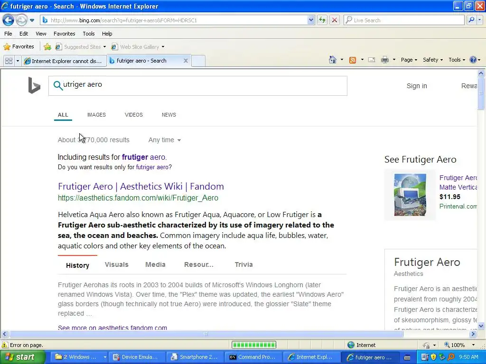This screenshot has height=364, width=486.
Task: Open the Favorites menu
Action: point(64,34)
